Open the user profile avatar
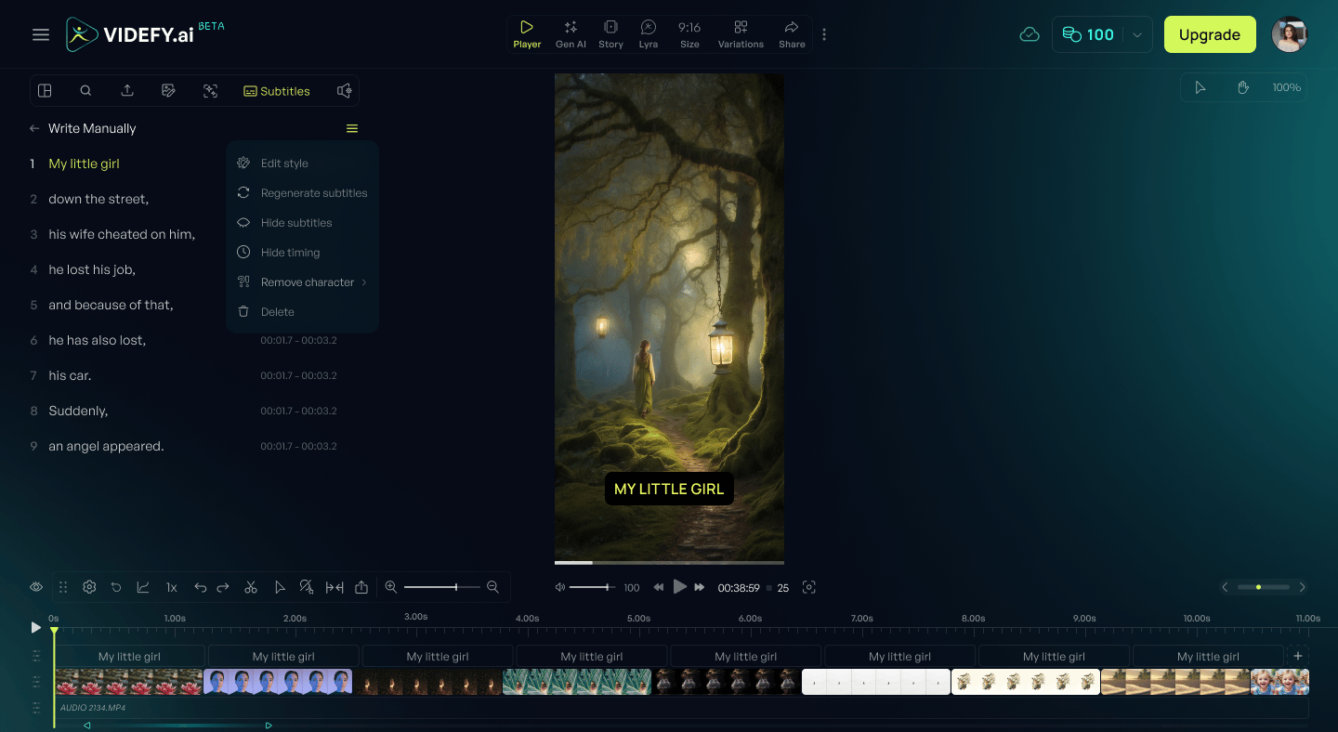Viewport: 1338px width, 732px height. point(1290,34)
